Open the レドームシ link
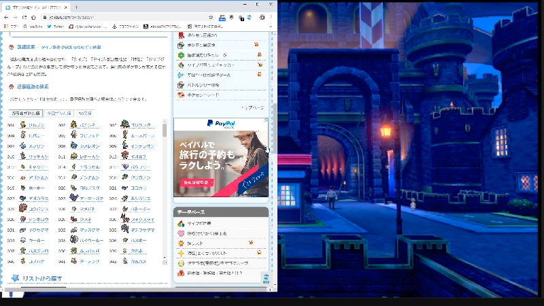 (90, 157)
